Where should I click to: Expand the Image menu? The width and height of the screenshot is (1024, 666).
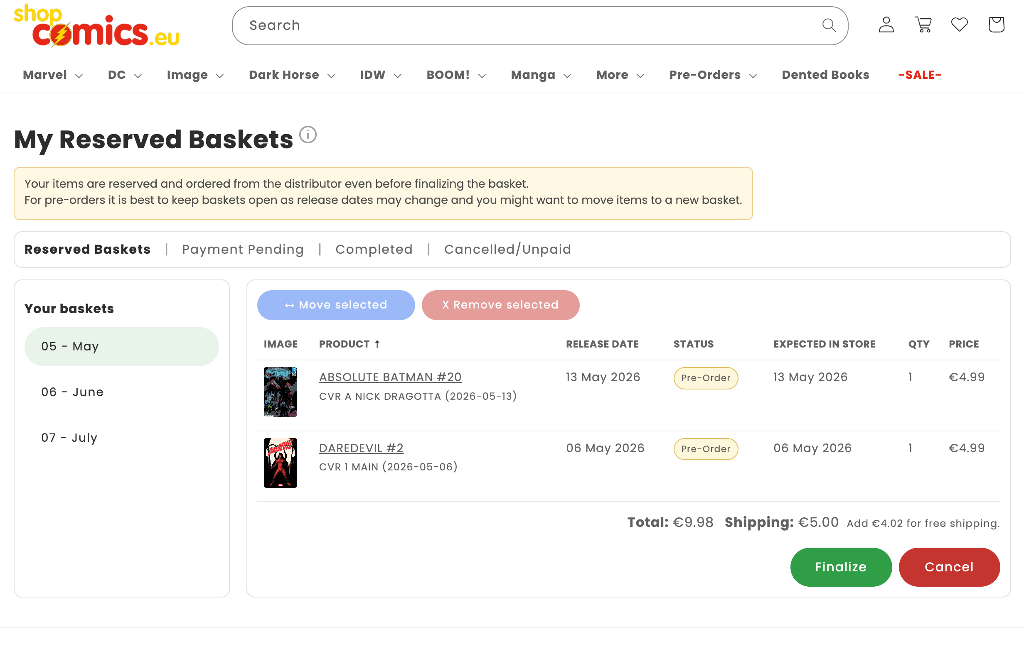click(195, 75)
